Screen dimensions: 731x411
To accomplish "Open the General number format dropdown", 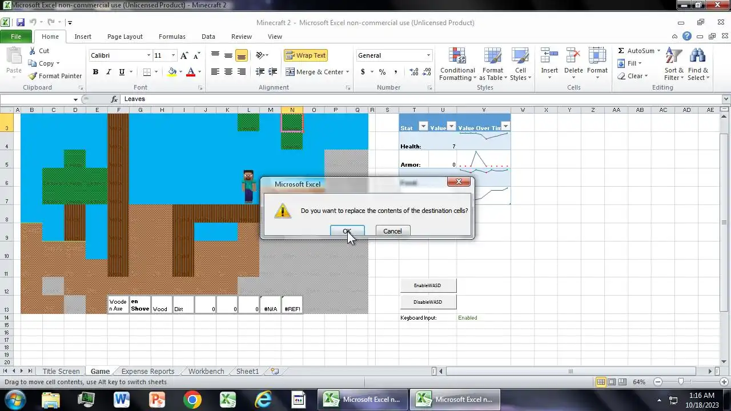I will [428, 55].
